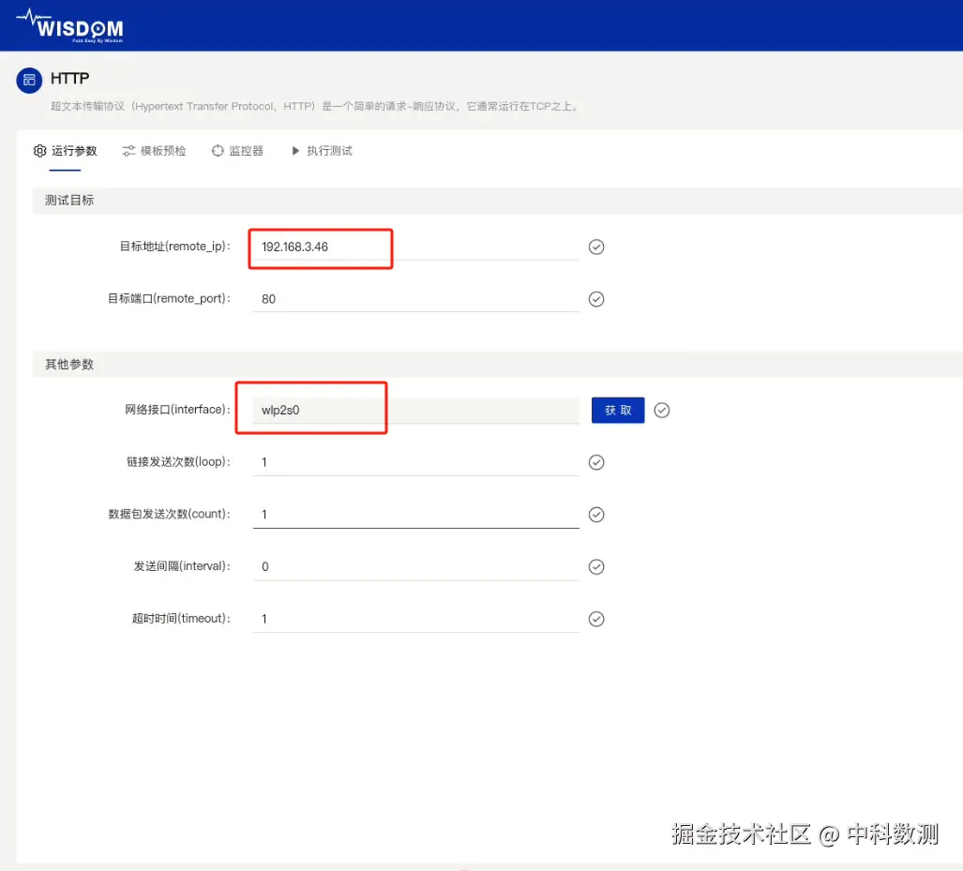Go to the 执行测试 tab
Image resolution: width=963 pixels, height=871 pixels.
322,151
